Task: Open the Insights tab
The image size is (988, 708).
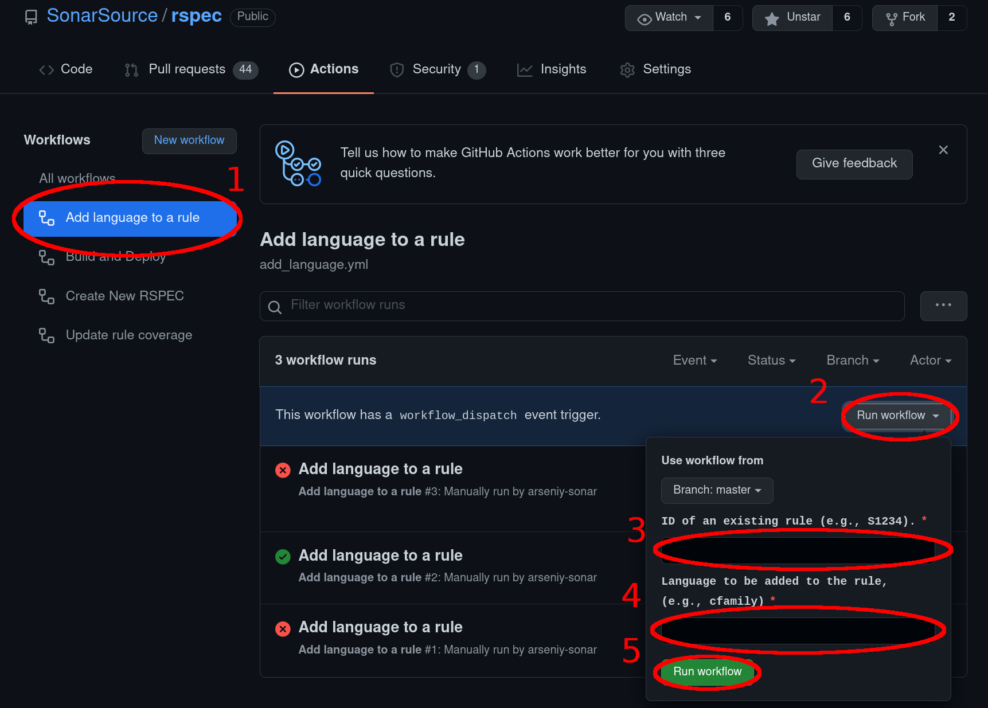Action: (x=552, y=69)
